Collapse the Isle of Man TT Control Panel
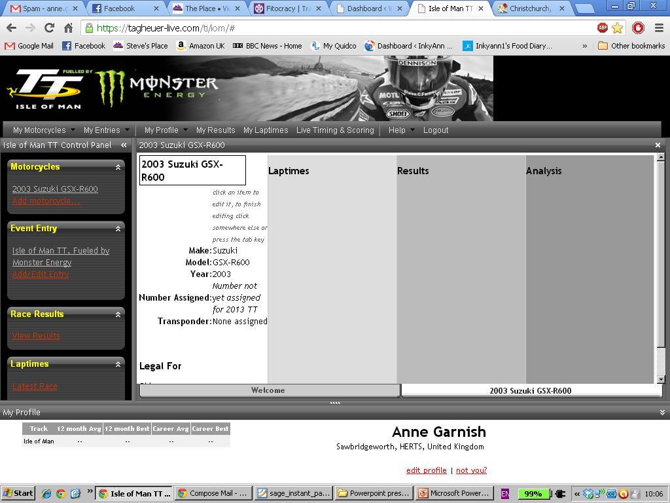670x503 pixels. 124,145
